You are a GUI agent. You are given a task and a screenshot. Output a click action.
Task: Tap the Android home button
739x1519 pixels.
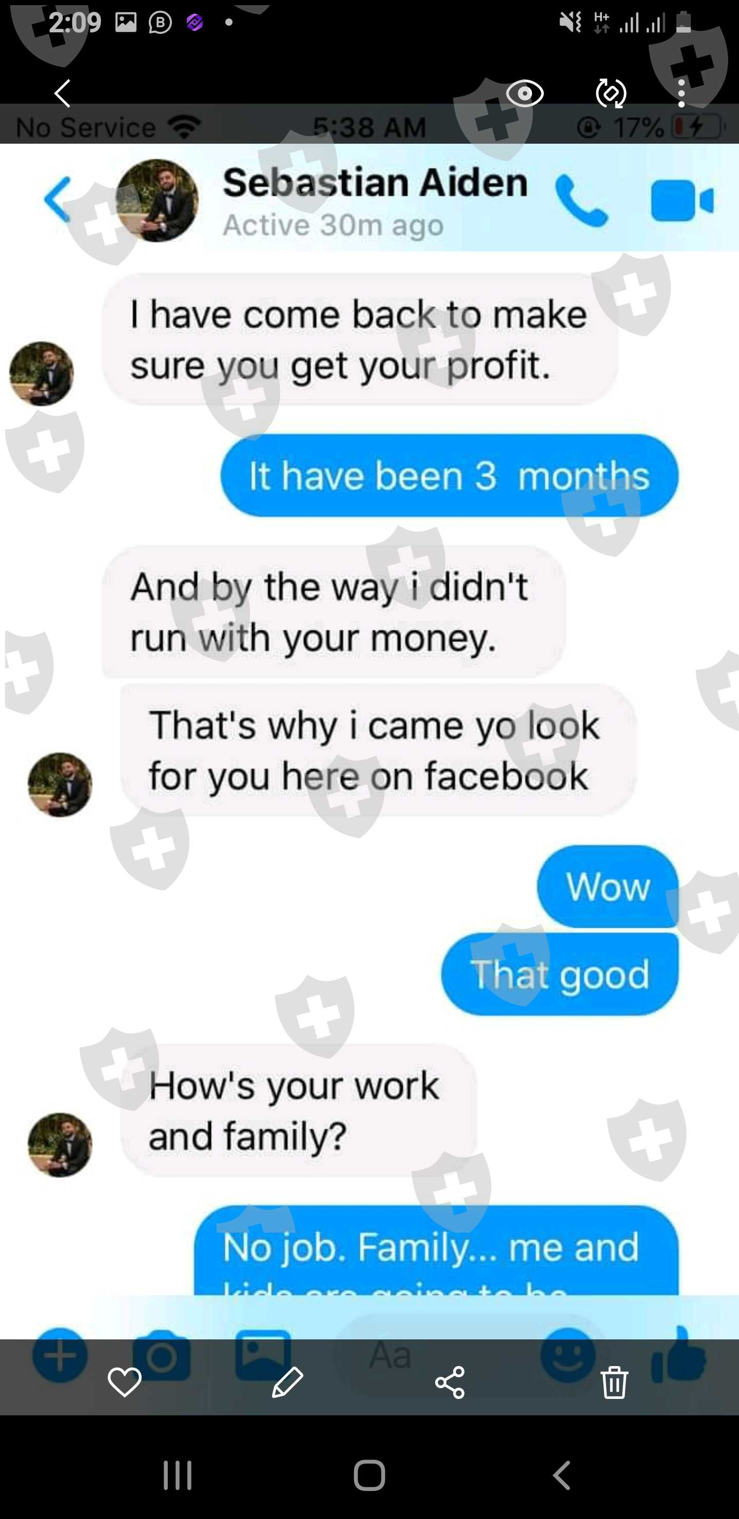click(x=369, y=1475)
